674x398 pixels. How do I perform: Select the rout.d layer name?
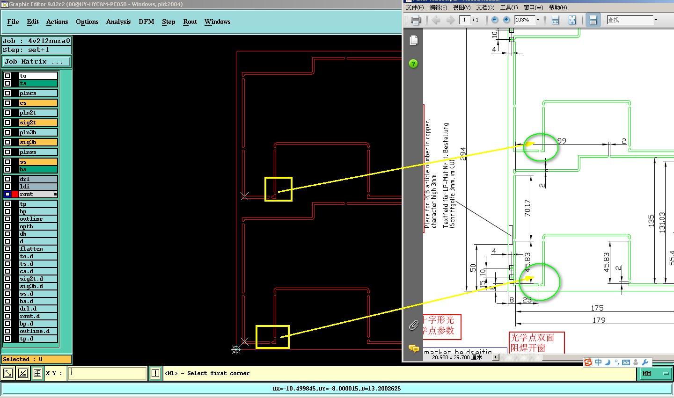pos(38,316)
